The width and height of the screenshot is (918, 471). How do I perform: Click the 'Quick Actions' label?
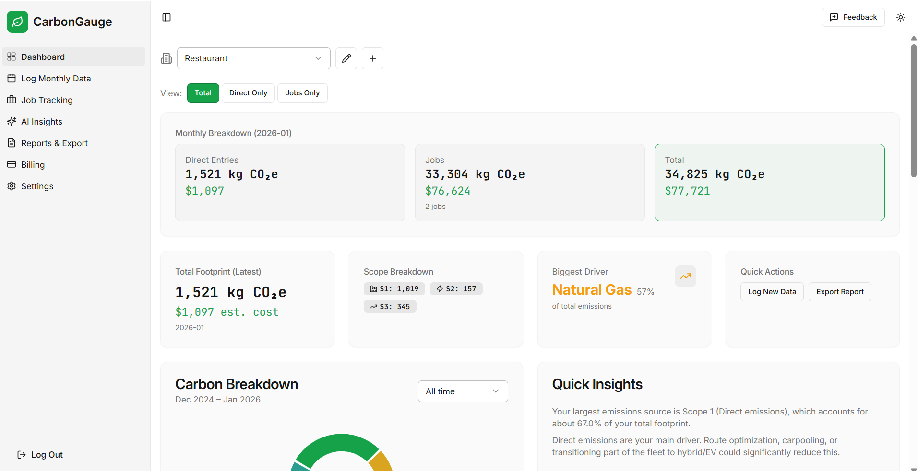pos(767,272)
